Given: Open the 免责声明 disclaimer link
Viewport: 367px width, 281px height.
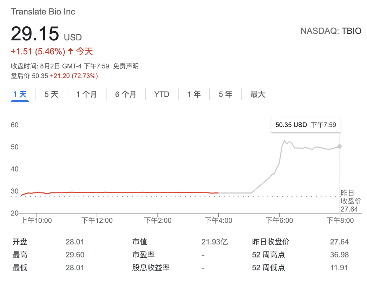Looking at the screenshot, I should click(126, 66).
